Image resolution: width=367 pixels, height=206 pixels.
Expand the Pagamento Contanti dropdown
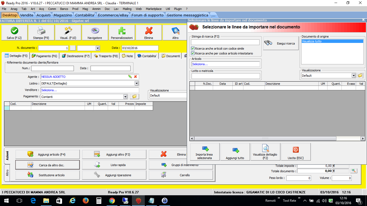click(x=125, y=97)
